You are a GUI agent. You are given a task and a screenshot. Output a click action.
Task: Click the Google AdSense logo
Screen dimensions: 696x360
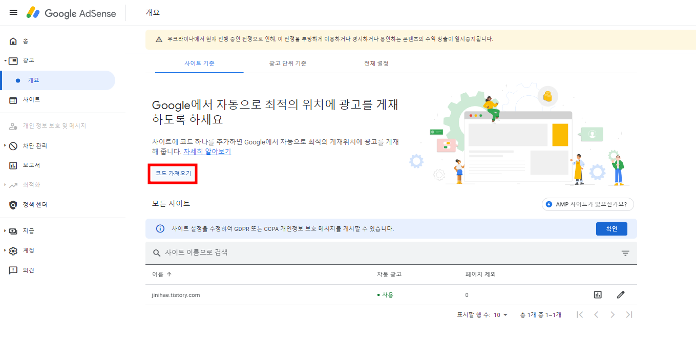tap(72, 13)
